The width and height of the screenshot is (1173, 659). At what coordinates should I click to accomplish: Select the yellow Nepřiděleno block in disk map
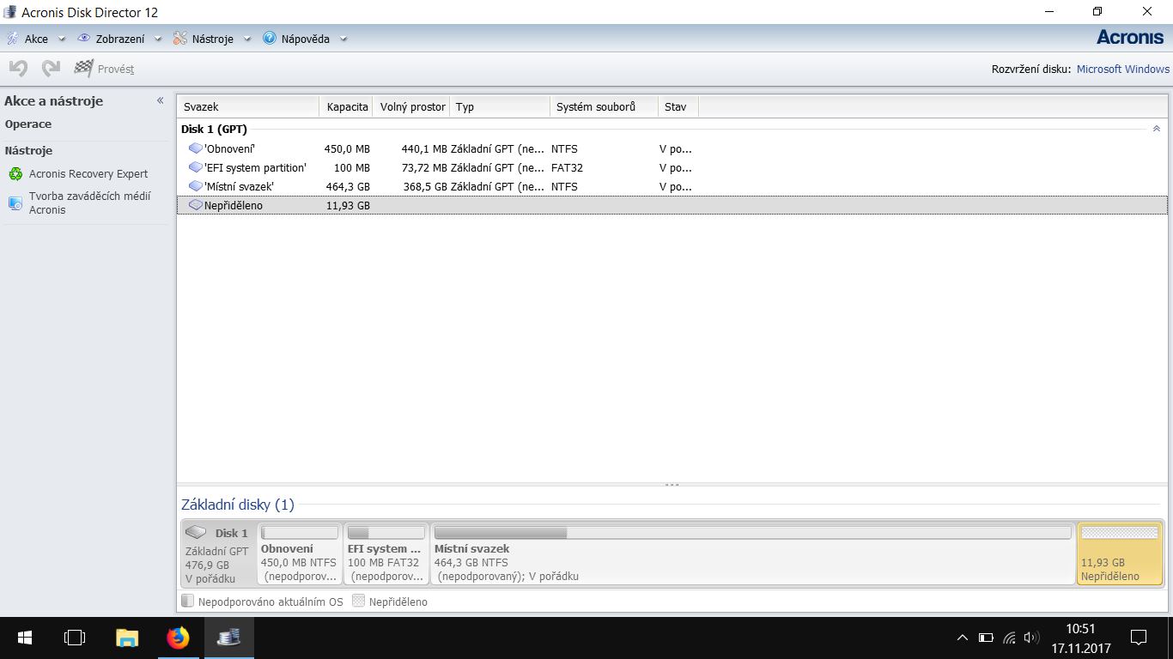(x=1119, y=553)
